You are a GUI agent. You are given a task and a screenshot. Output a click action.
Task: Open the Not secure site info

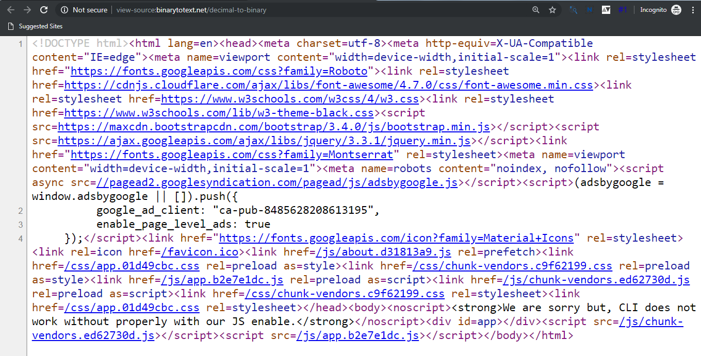tap(84, 10)
